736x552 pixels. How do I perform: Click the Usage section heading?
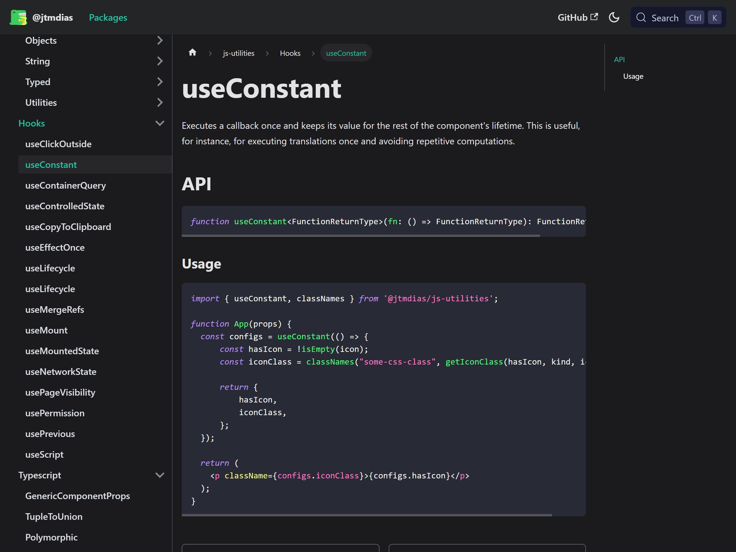coord(201,264)
